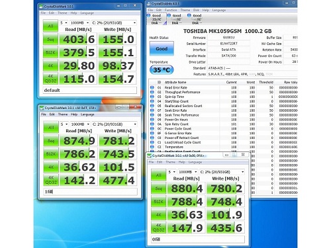Click the '1fill' comment field
The height and width of the screenshot is (248, 331).
tap(90, 192)
